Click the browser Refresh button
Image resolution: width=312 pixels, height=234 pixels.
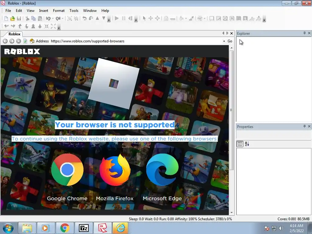(25, 41)
